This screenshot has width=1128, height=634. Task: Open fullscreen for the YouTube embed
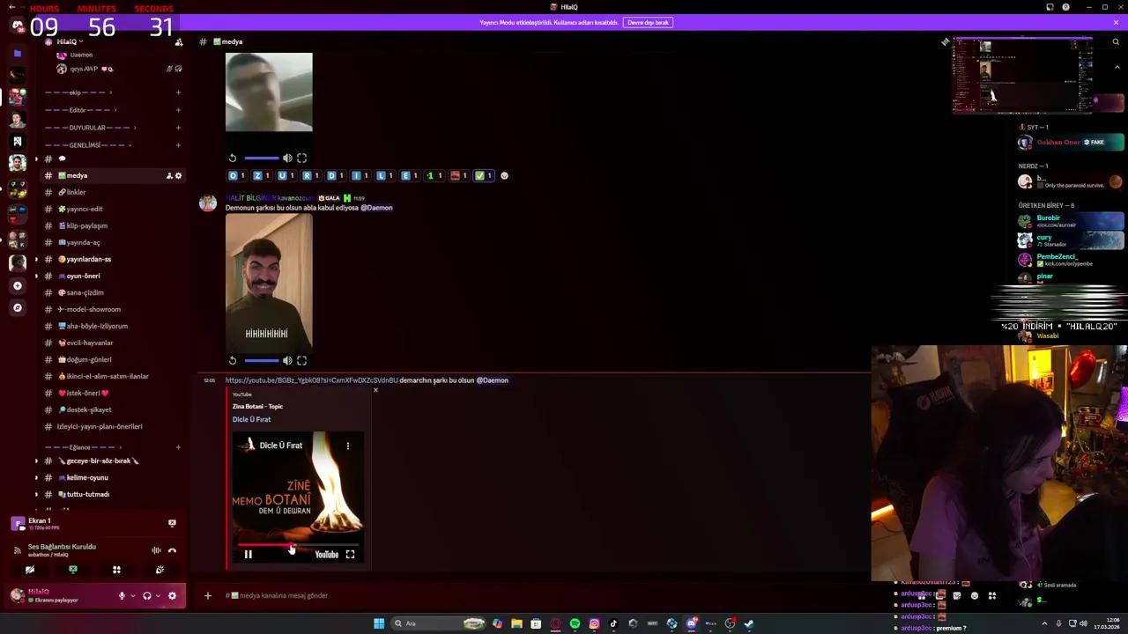[350, 555]
